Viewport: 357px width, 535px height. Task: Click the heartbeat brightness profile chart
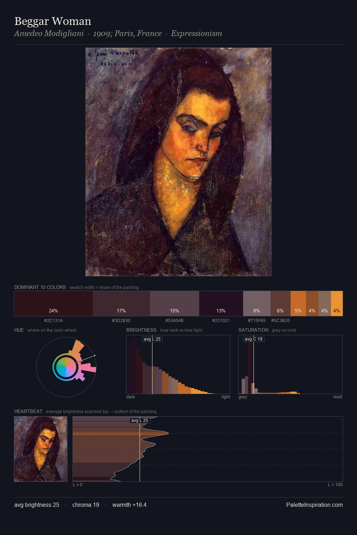pyautogui.click(x=208, y=449)
